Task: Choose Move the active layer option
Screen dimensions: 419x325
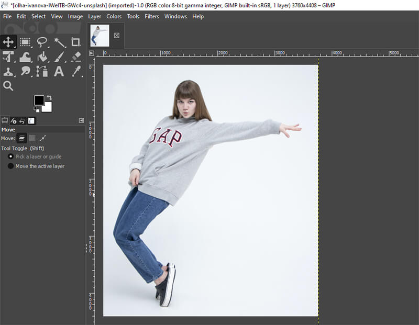Action: tap(36, 166)
